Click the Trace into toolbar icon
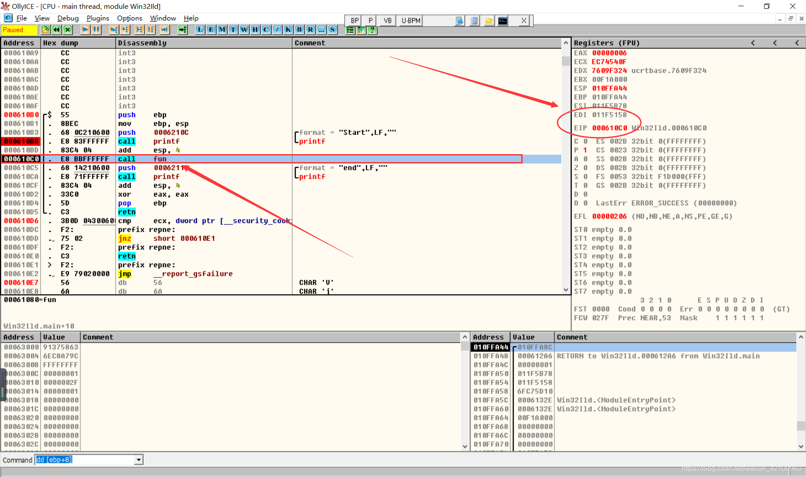The width and height of the screenshot is (806, 477). pos(139,30)
